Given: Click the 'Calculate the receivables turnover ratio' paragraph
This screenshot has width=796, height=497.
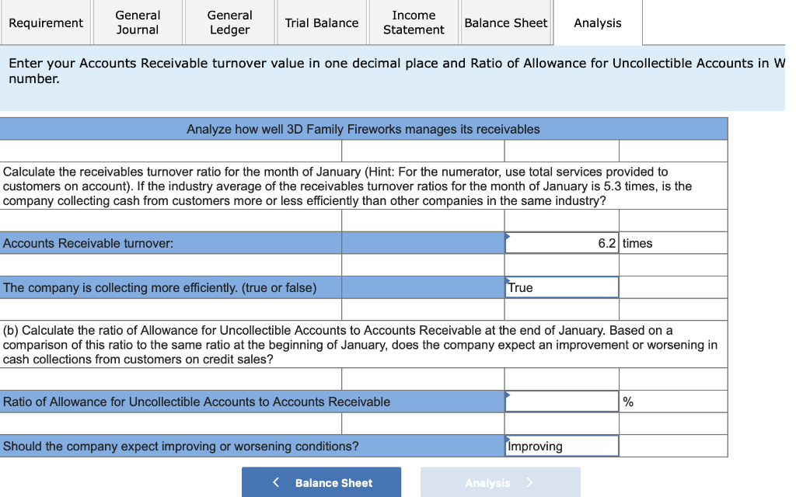Looking at the screenshot, I should coord(347,186).
